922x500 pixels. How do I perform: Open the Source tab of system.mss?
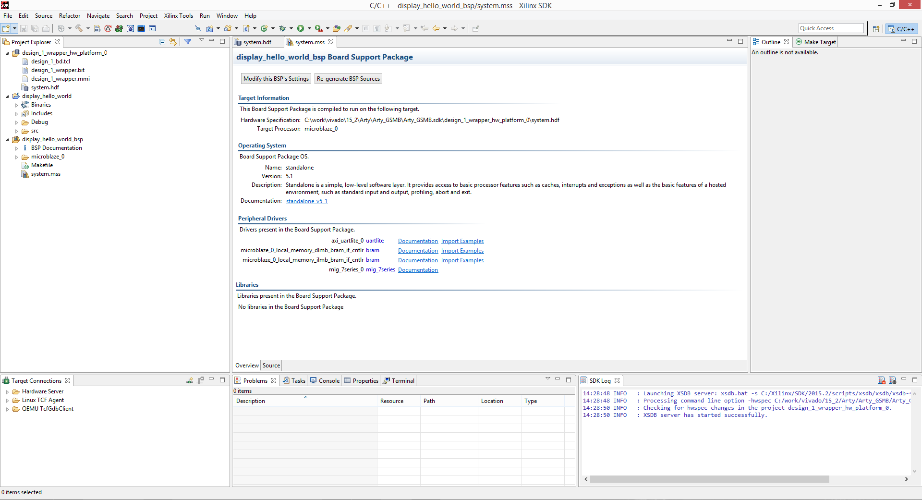[271, 366]
